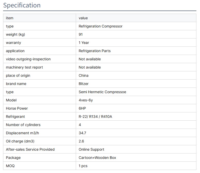Select the Refrigeration Parts value cell

(95, 51)
